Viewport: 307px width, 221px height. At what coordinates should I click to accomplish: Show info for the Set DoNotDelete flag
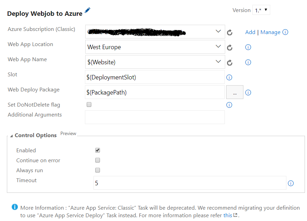229,105
